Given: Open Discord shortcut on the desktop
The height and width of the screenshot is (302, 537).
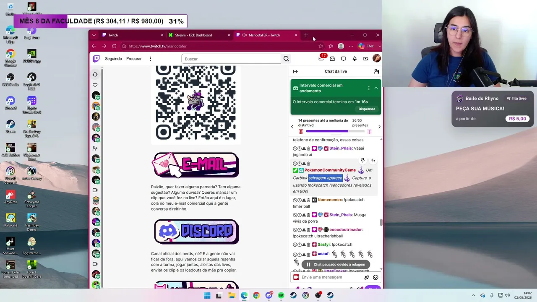Looking at the screenshot, I should 10,103.
